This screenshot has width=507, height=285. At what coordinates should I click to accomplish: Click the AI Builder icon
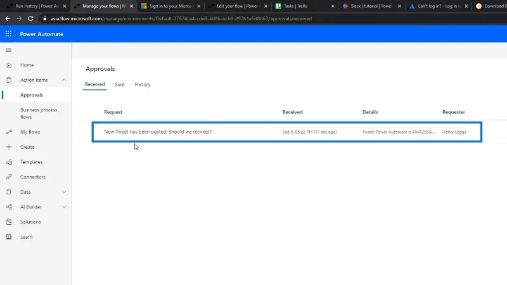9,207
